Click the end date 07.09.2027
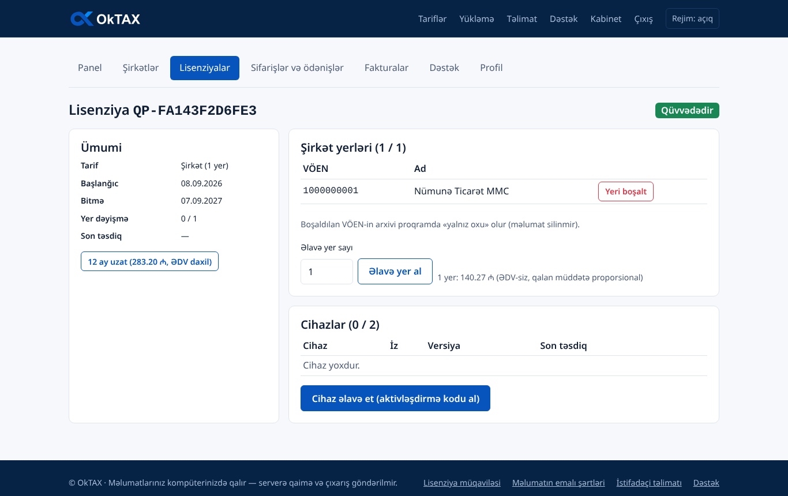Screen dimensions: 788x496 201,201
